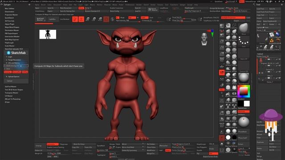The height and width of the screenshot is (160, 285).
Task: Select the Move gizmo icon in top shelf
Action: tap(88, 19)
